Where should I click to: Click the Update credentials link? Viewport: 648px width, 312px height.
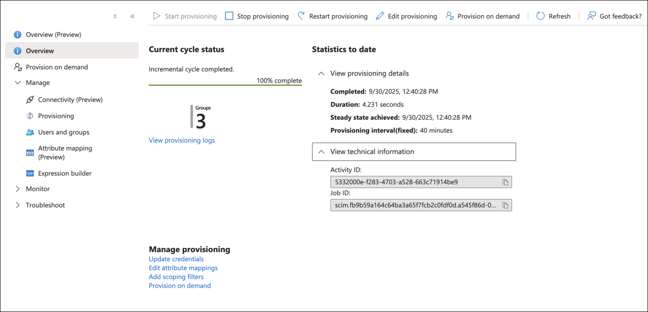point(176,259)
